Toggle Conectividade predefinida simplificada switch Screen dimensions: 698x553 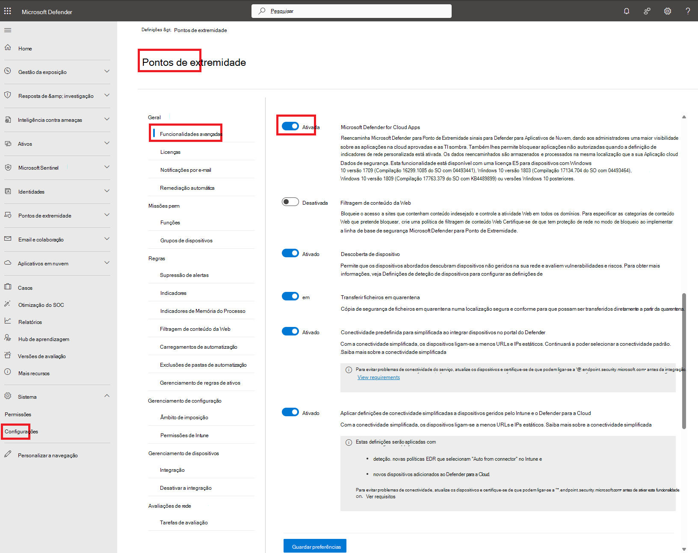tap(290, 331)
